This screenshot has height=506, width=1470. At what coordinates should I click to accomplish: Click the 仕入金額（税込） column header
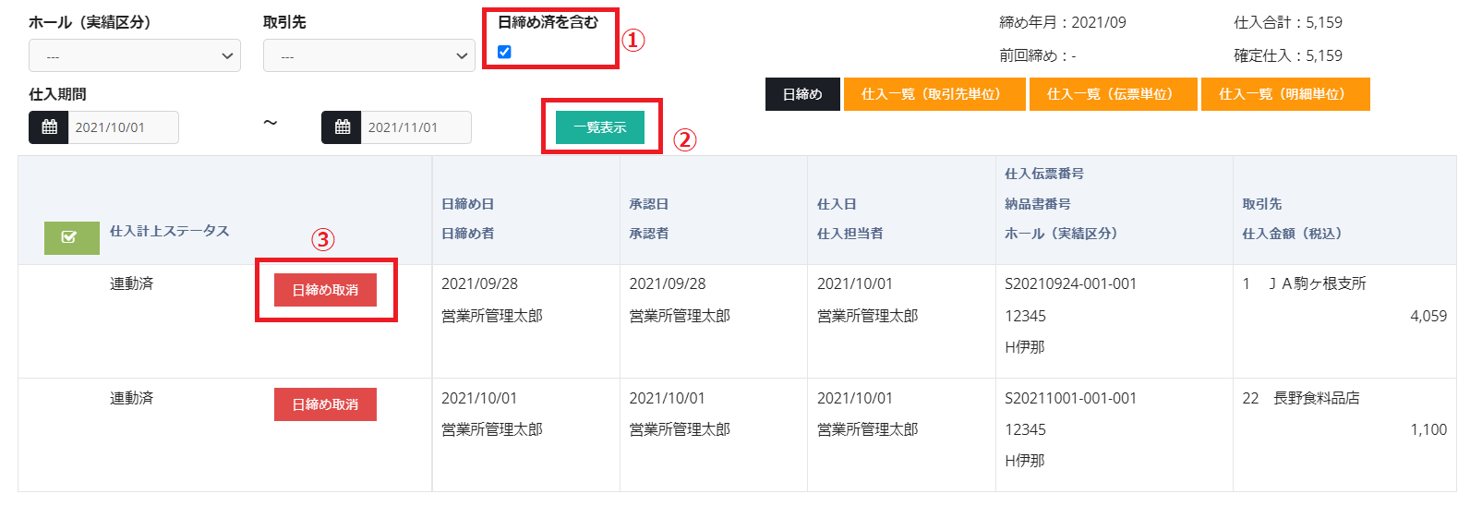tap(1292, 234)
